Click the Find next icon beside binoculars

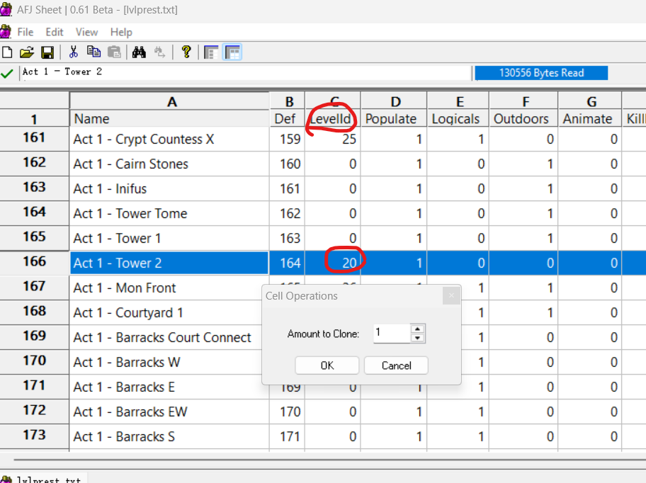tap(159, 52)
